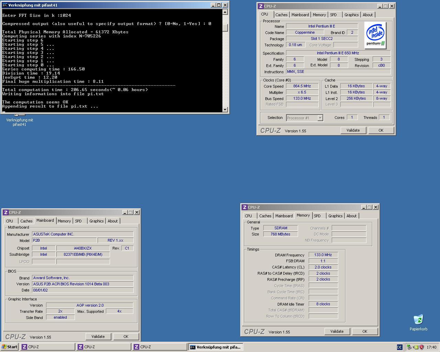Select Graphics tab in the Mainboard window
This screenshot has height=352, width=440.
(x=96, y=221)
